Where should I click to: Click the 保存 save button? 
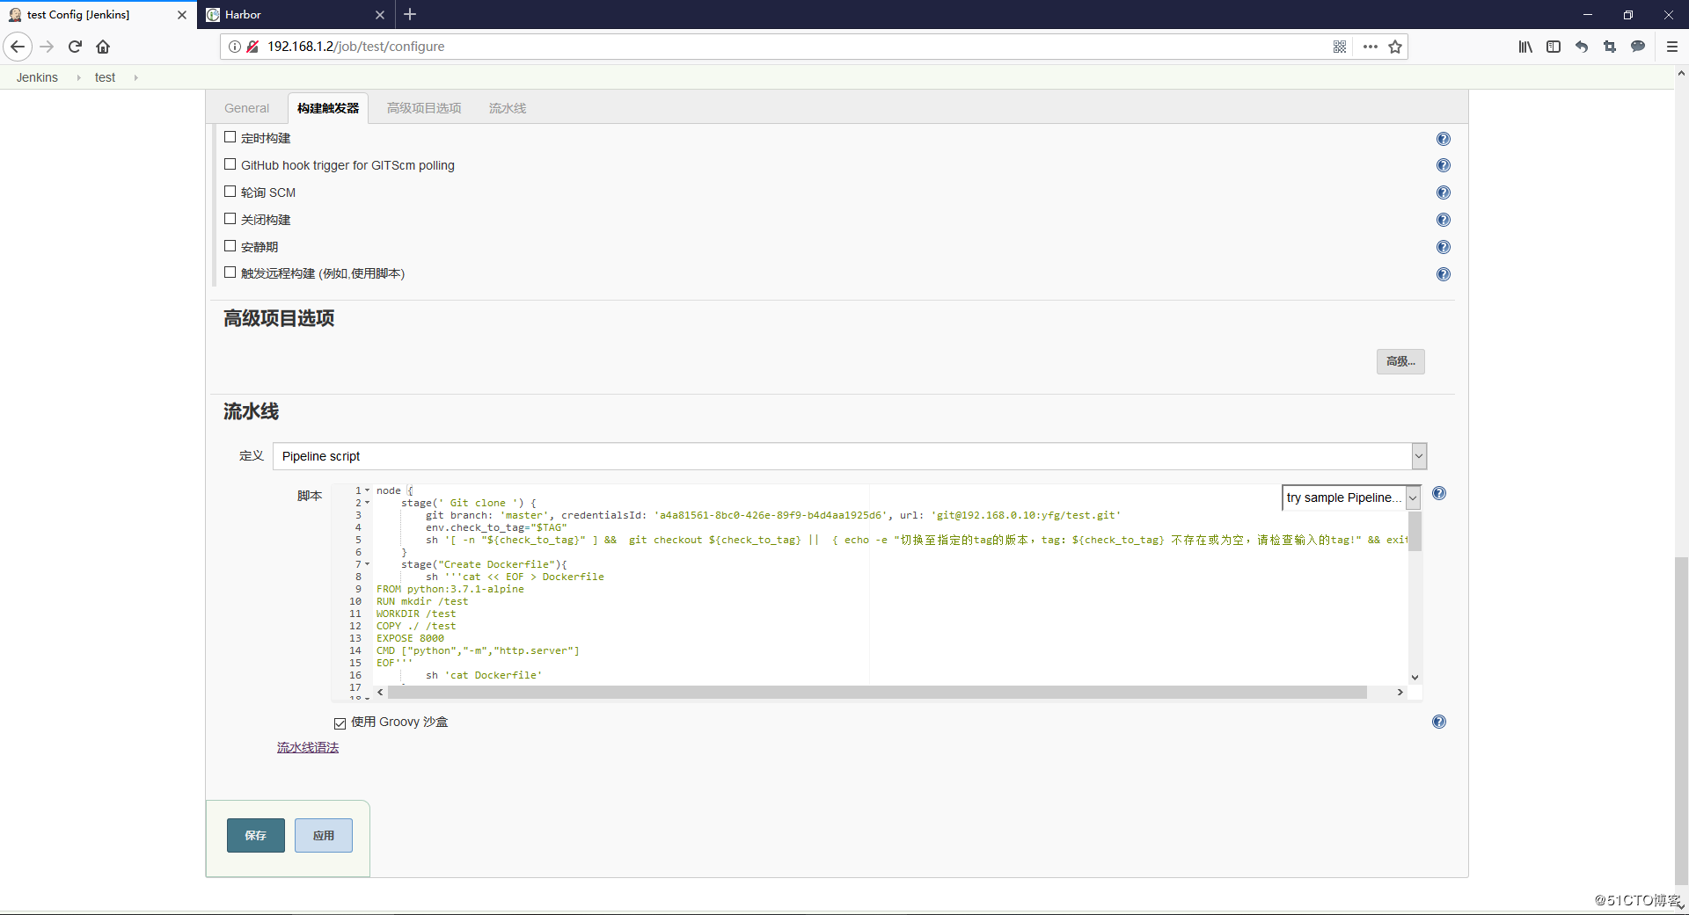coord(255,835)
